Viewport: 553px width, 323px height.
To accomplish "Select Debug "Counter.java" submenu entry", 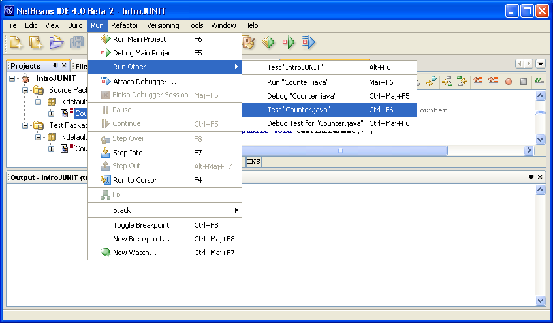I will point(330,96).
